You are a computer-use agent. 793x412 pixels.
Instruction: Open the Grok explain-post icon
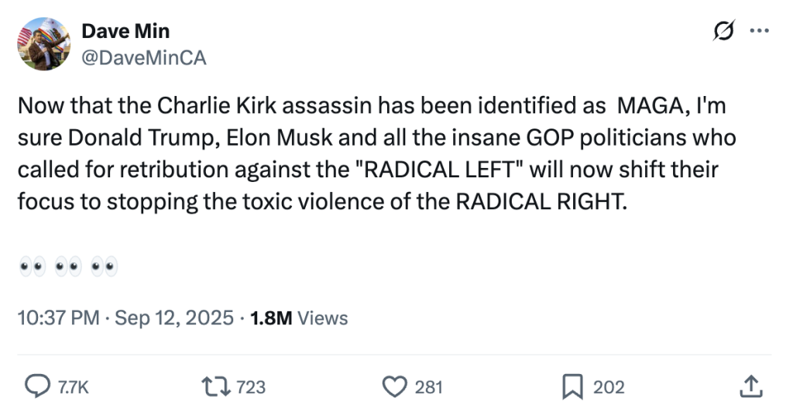click(724, 32)
